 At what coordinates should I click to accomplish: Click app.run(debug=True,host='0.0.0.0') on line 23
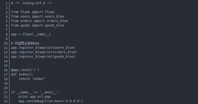tap(51, 101)
